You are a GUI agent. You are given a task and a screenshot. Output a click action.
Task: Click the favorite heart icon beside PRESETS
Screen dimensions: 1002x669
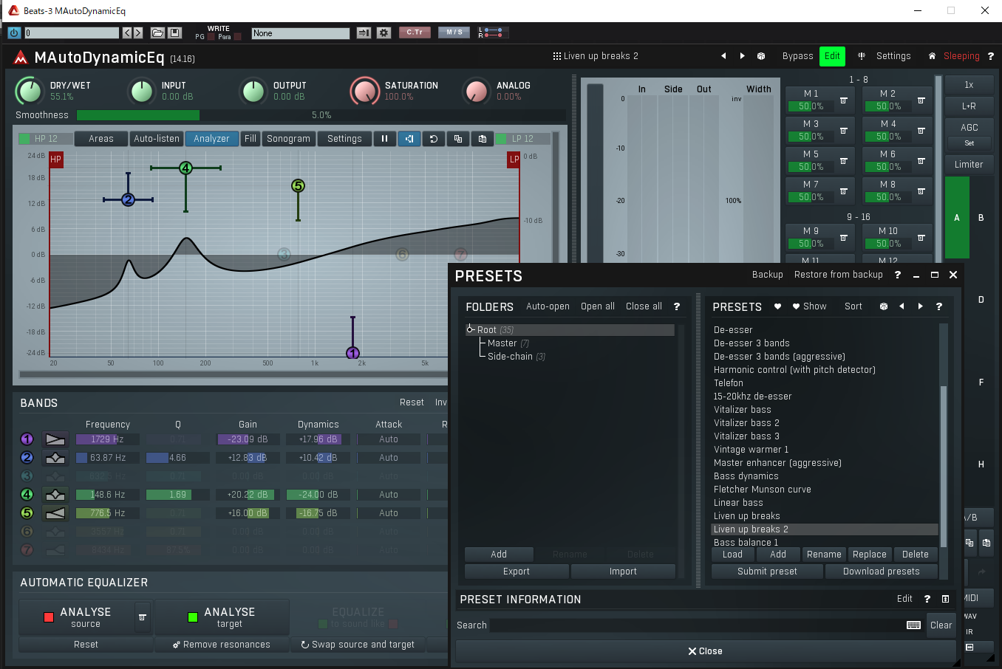click(777, 306)
